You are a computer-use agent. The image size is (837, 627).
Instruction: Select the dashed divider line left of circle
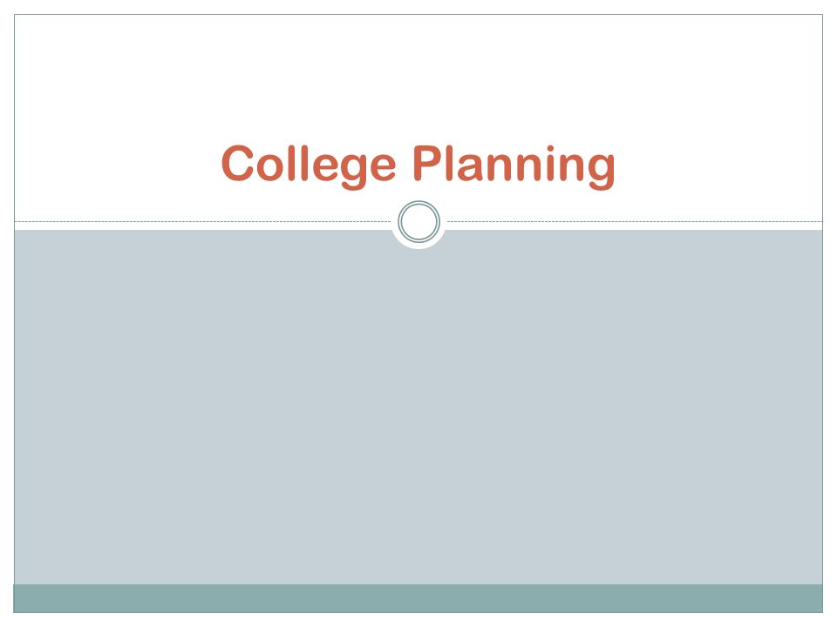[x=203, y=221]
